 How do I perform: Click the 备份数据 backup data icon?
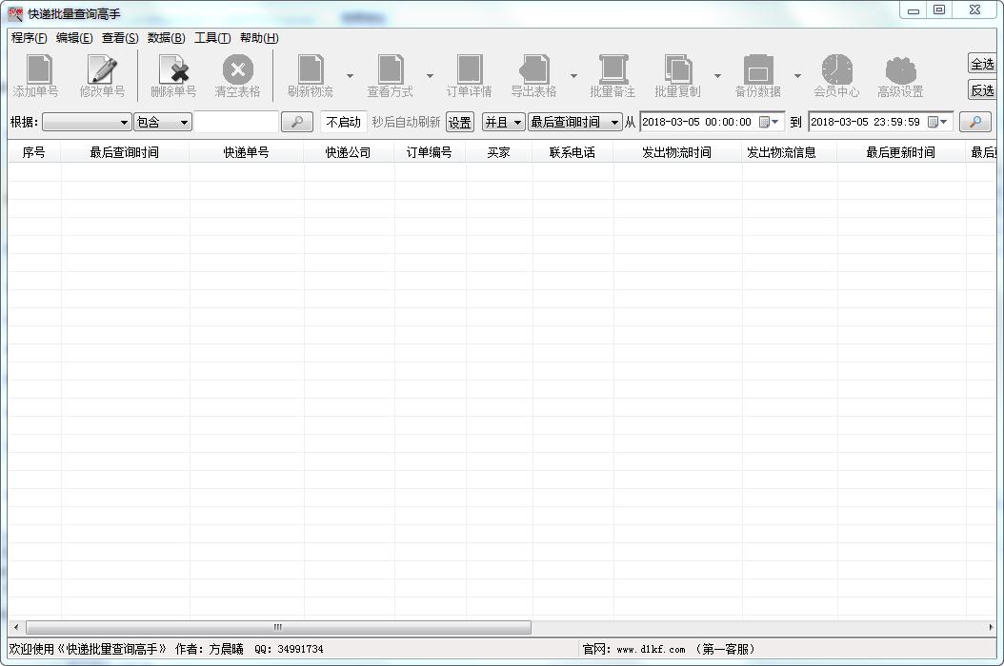758,71
